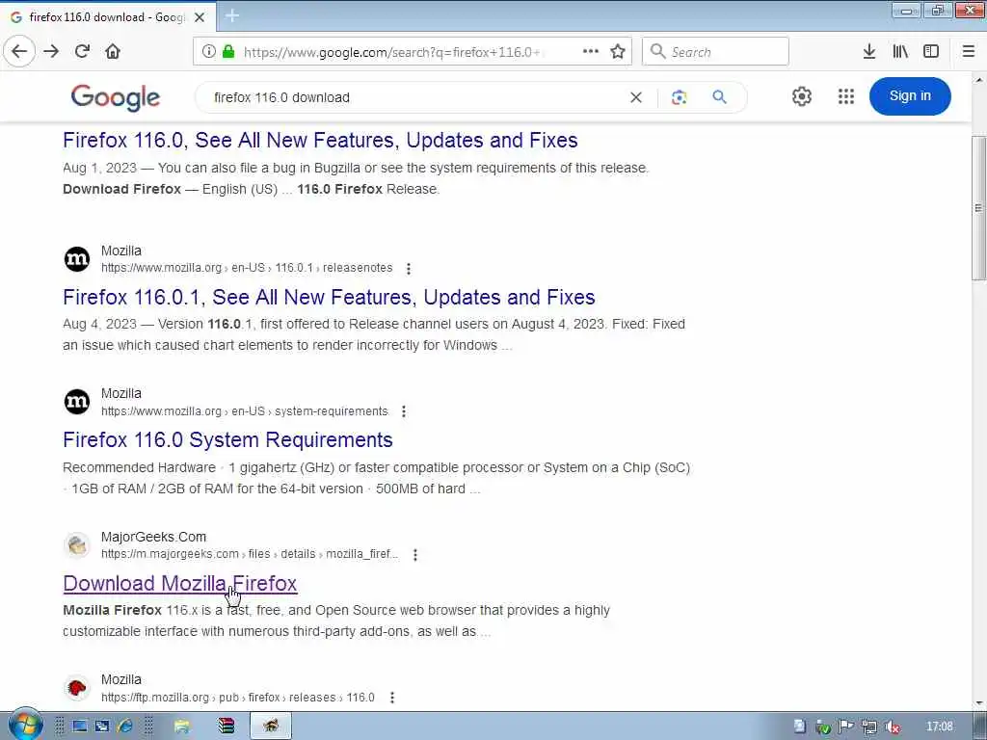Screen dimensions: 987x740
Task: Open a new tab with plus button
Action: point(232,15)
